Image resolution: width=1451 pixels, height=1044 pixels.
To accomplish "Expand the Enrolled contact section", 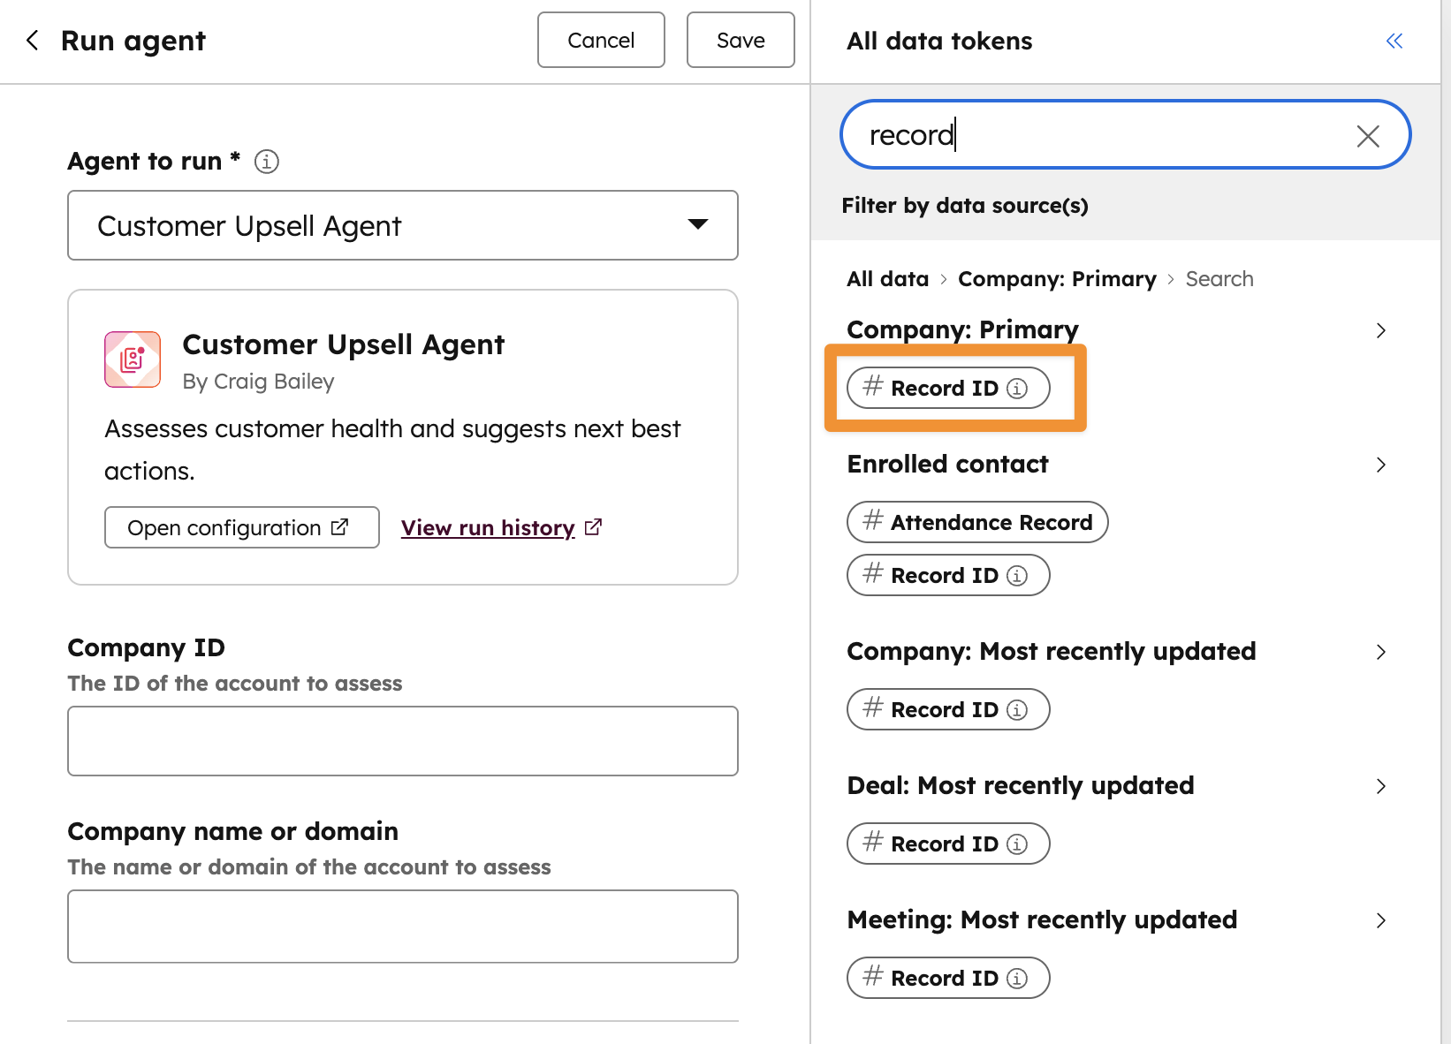I will pos(1380,465).
